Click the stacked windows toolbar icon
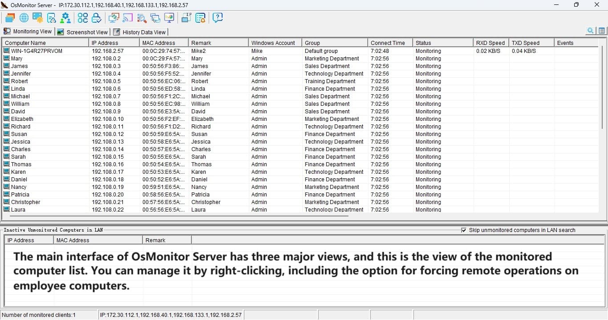Viewport: 608px width, 320px height. pos(10,18)
